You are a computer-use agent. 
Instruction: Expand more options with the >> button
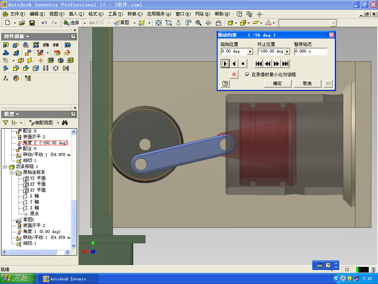(326, 84)
